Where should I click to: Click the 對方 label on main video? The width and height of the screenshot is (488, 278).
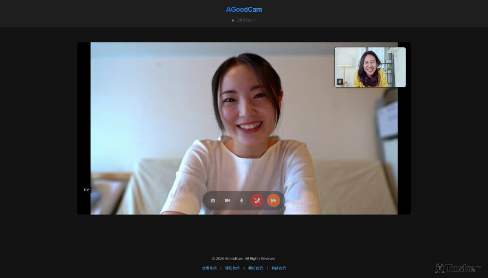point(86,190)
